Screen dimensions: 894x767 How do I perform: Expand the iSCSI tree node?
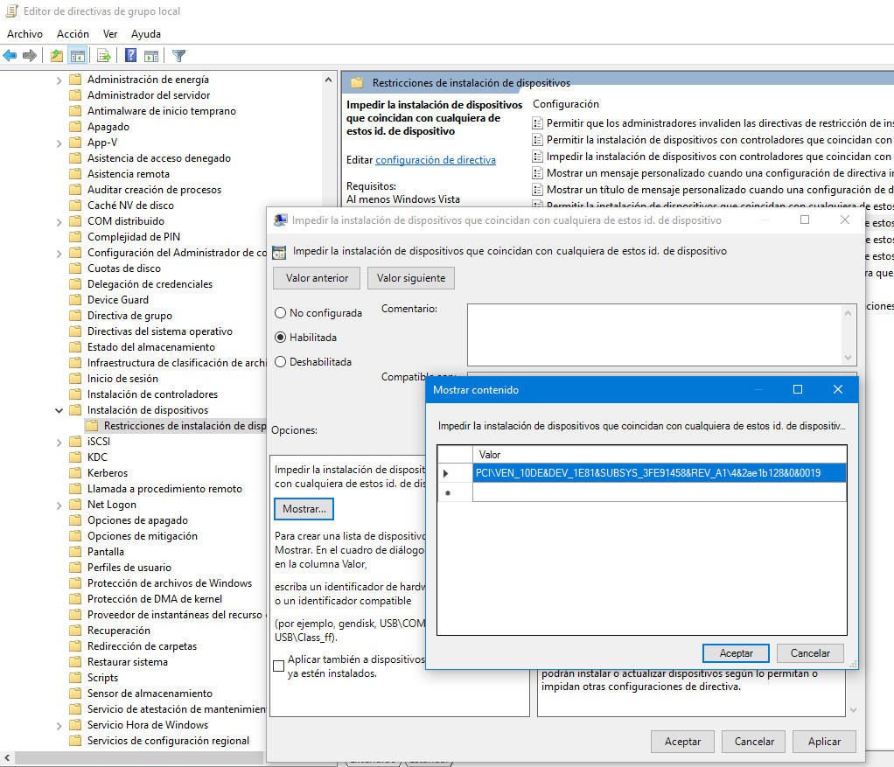[59, 443]
